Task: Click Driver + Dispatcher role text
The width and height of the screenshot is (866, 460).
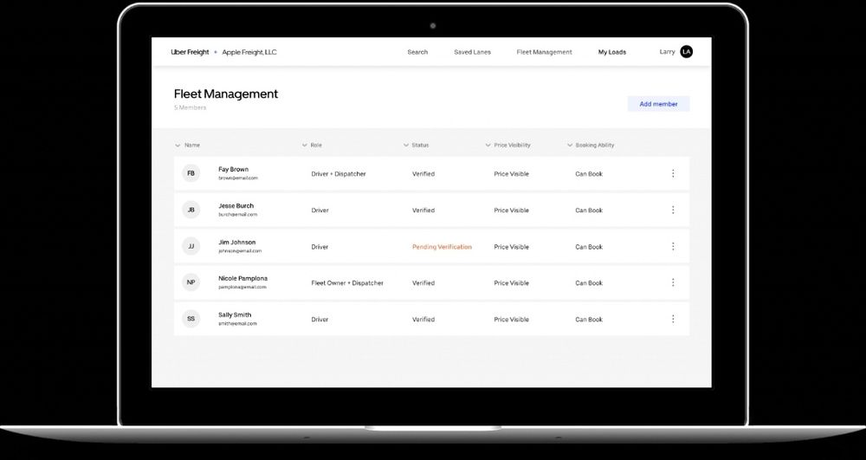Action: point(339,174)
